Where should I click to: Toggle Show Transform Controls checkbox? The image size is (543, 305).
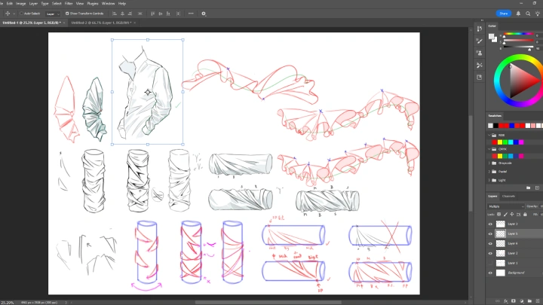tap(67, 14)
